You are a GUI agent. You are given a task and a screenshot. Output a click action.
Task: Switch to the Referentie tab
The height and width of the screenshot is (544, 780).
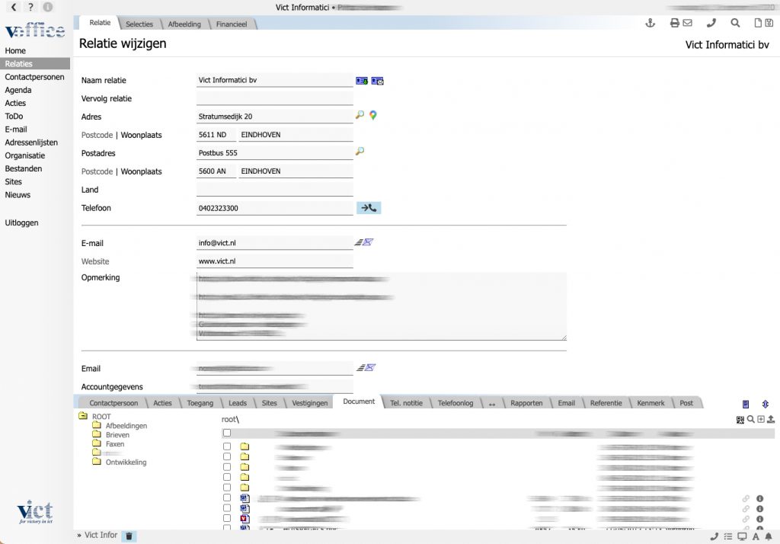click(x=606, y=403)
